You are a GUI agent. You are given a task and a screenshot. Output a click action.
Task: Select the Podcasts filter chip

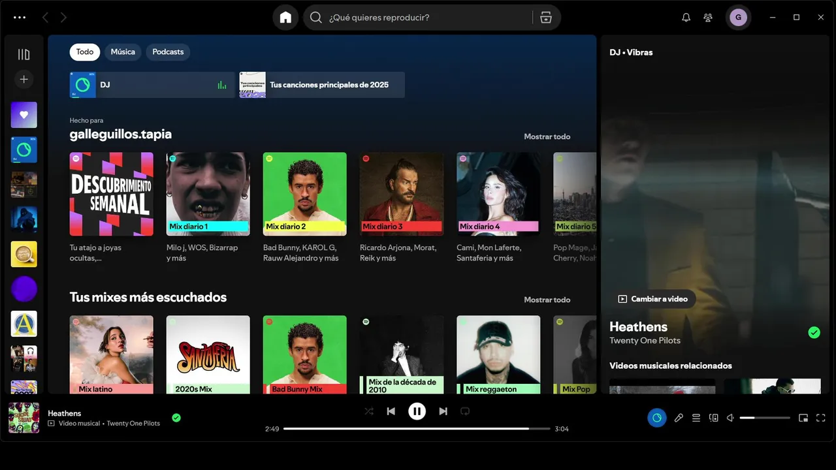click(x=168, y=52)
